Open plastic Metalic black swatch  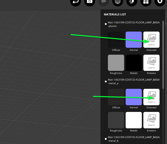(x=134, y=63)
